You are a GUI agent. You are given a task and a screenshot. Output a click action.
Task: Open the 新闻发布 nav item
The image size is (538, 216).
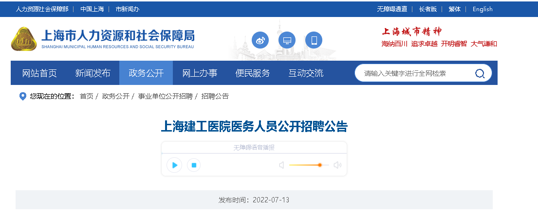tap(93, 73)
